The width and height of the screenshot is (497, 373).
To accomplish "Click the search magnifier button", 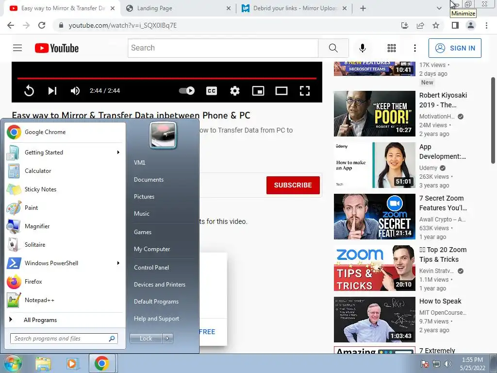I will pyautogui.click(x=333, y=48).
